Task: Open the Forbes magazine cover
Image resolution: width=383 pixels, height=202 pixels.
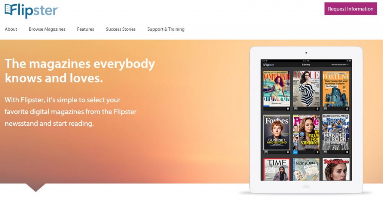Action: coord(277,132)
